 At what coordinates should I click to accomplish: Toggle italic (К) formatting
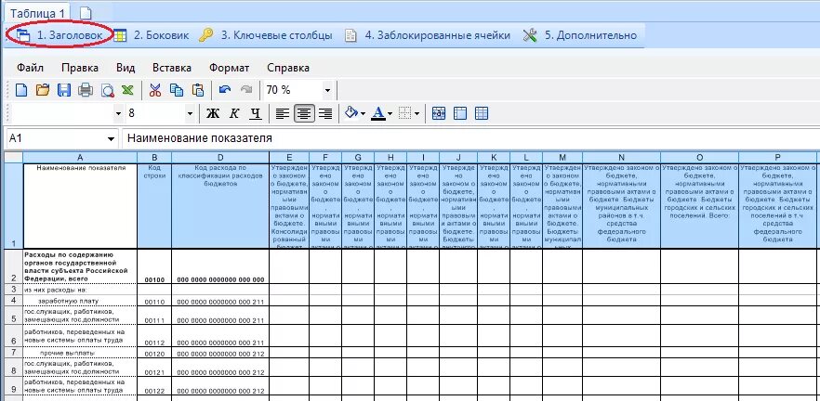tap(234, 113)
